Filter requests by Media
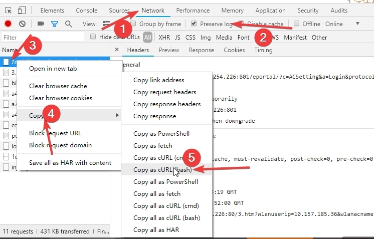Image resolution: width=374 pixels, height=239 pixels. click(x=224, y=38)
